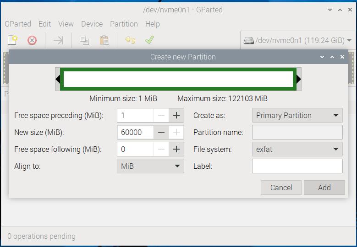The image size is (357, 247).
Task: Open the View menu
Action: (66, 24)
